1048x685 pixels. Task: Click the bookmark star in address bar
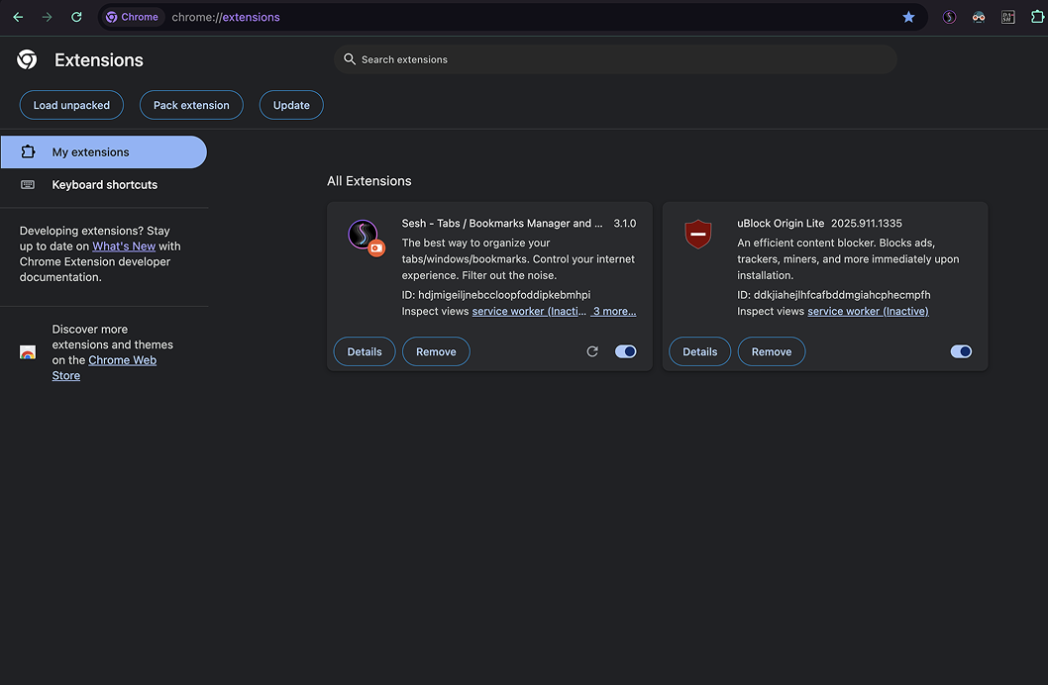pos(908,17)
